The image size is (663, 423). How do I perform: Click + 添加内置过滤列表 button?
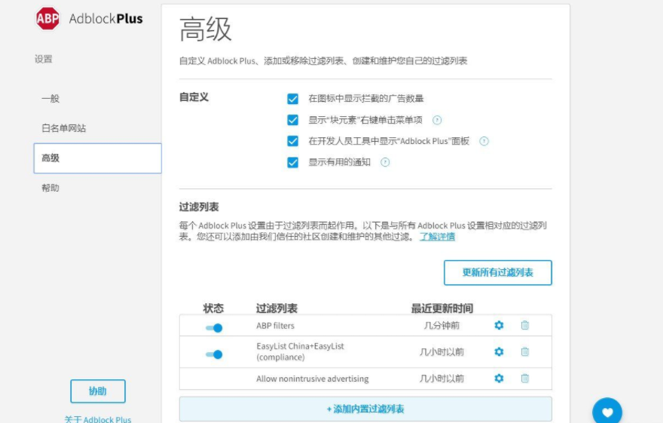pos(365,409)
